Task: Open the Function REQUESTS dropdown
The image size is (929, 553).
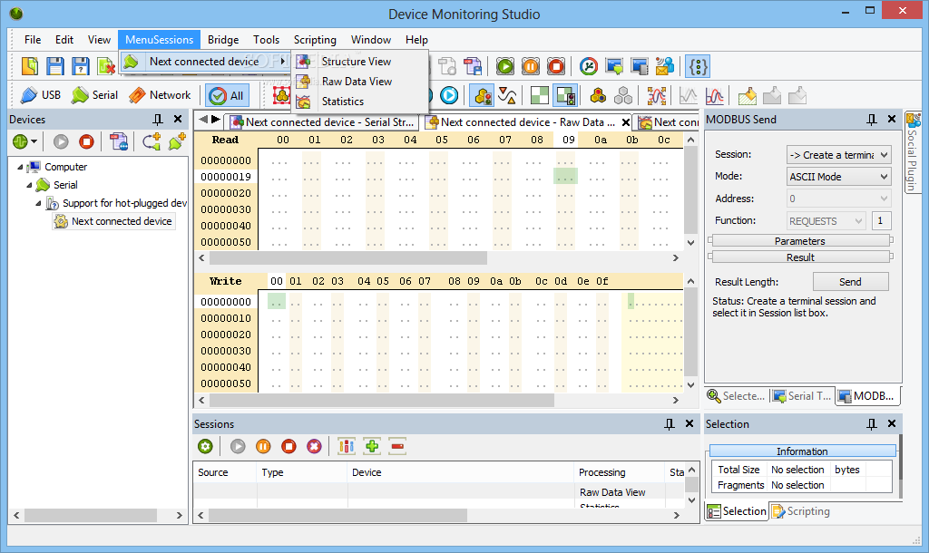Action: pyautogui.click(x=826, y=221)
